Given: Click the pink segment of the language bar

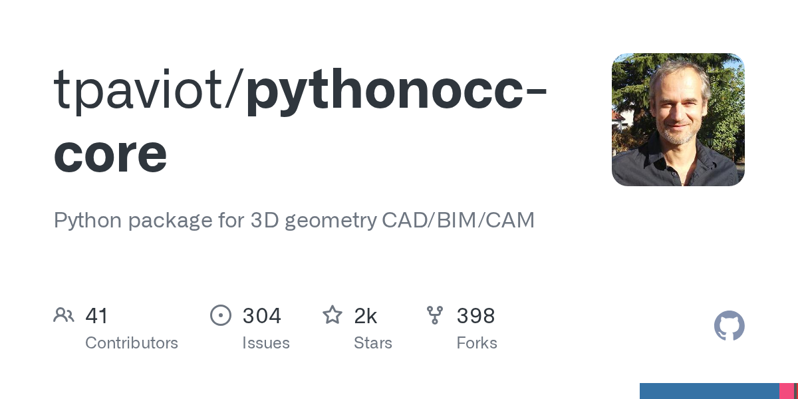Looking at the screenshot, I should 786,391.
